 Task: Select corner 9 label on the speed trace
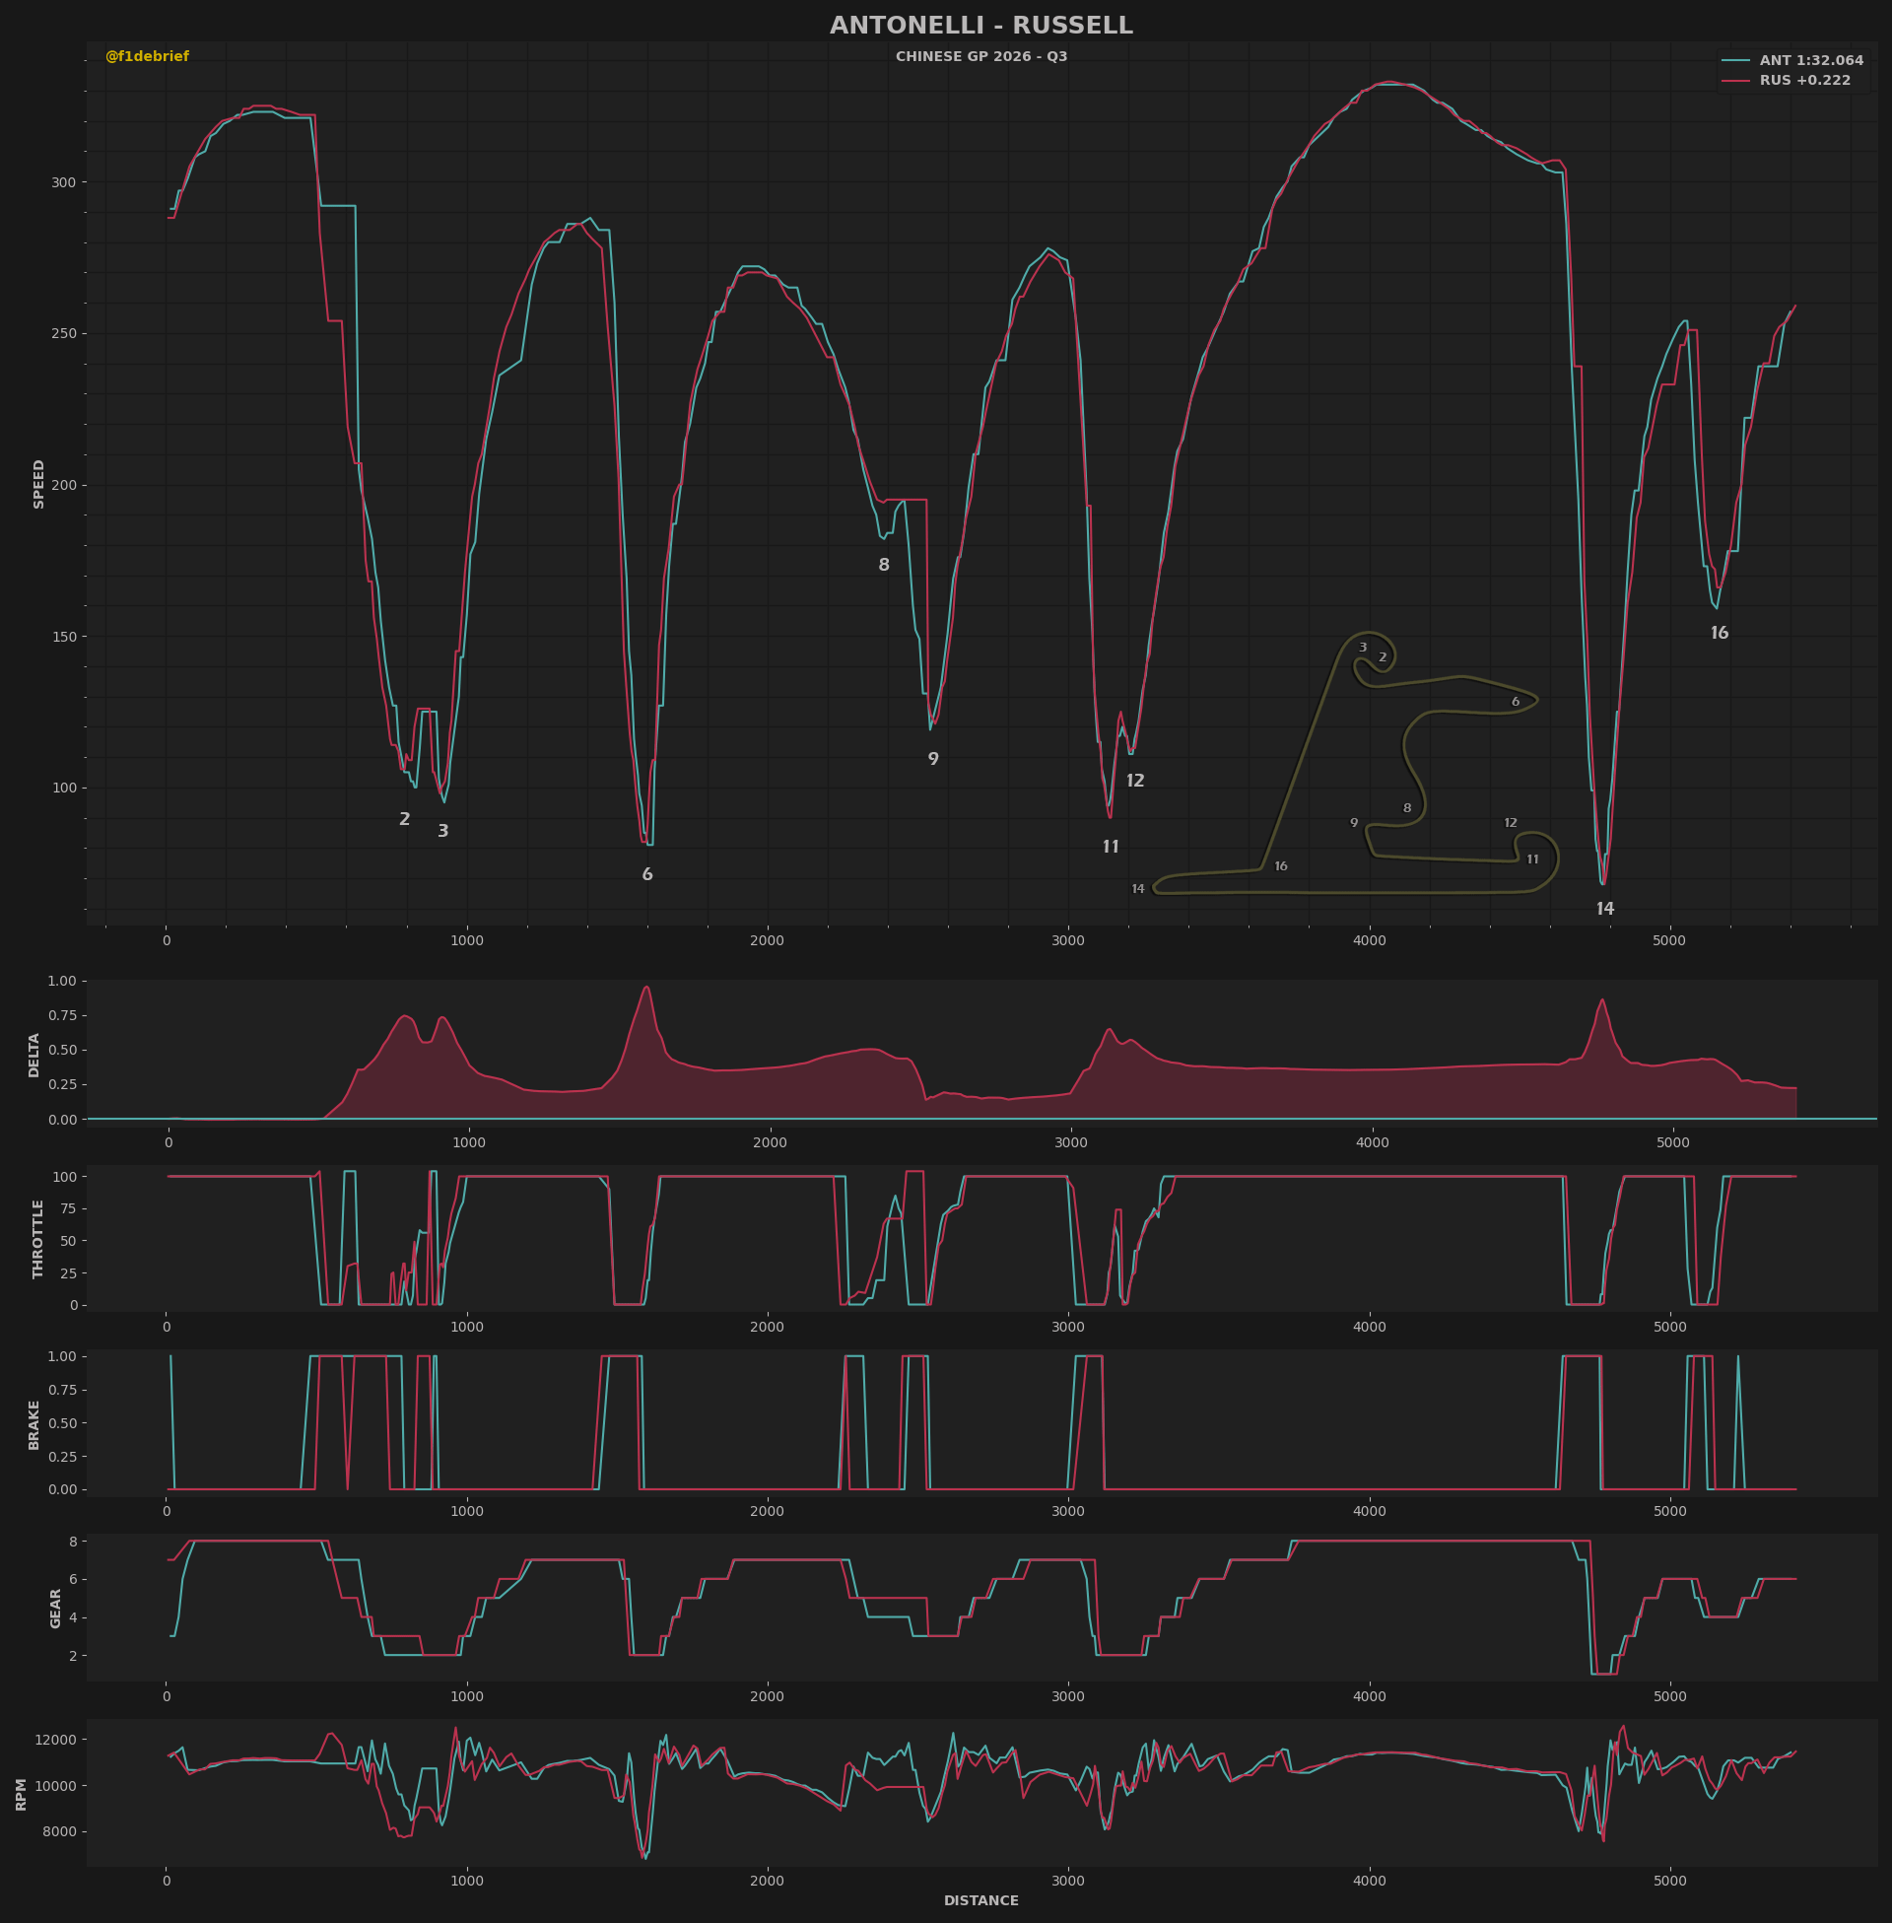(x=933, y=759)
